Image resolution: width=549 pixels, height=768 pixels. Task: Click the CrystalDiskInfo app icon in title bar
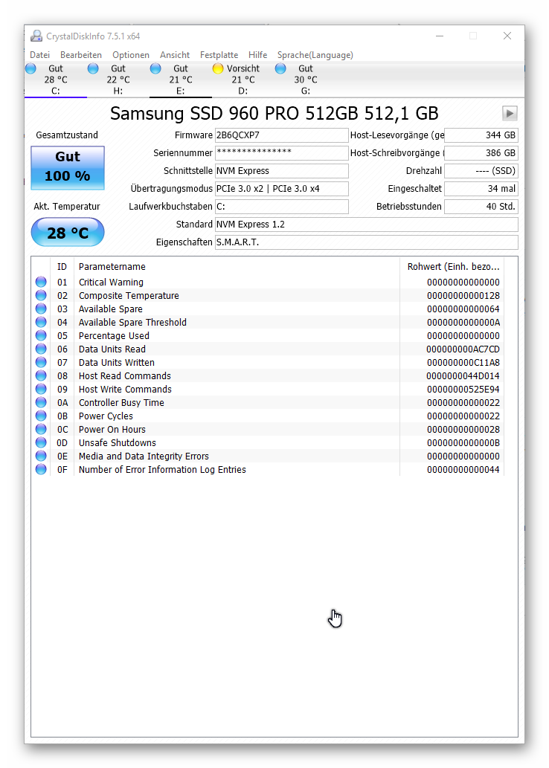36,36
